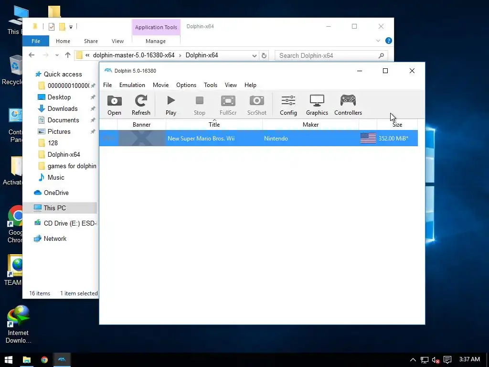Sort game list by Maker column
The width and height of the screenshot is (489, 367).
click(310, 125)
